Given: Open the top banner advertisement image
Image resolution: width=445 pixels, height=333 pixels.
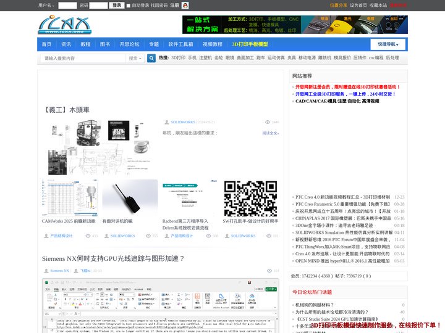Looking at the screenshot, I should 295,25.
